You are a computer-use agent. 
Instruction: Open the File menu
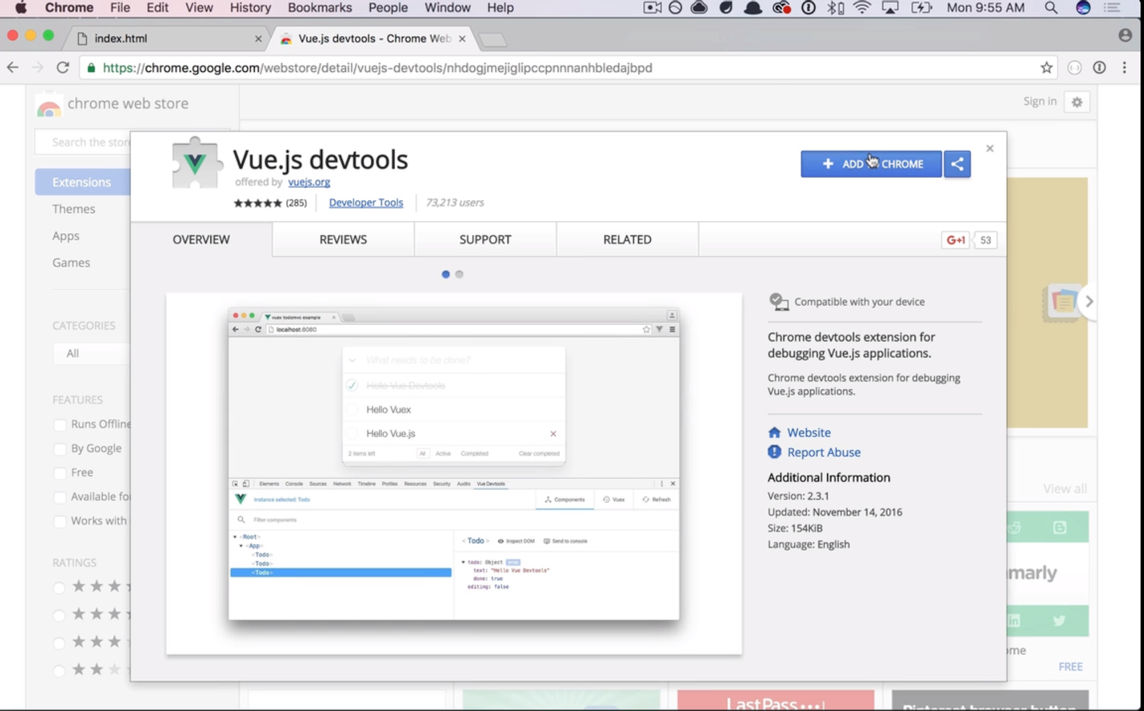tap(120, 8)
